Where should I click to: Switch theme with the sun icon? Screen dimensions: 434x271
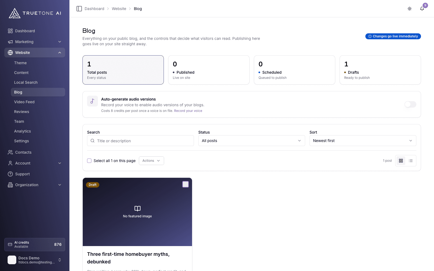tap(410, 9)
